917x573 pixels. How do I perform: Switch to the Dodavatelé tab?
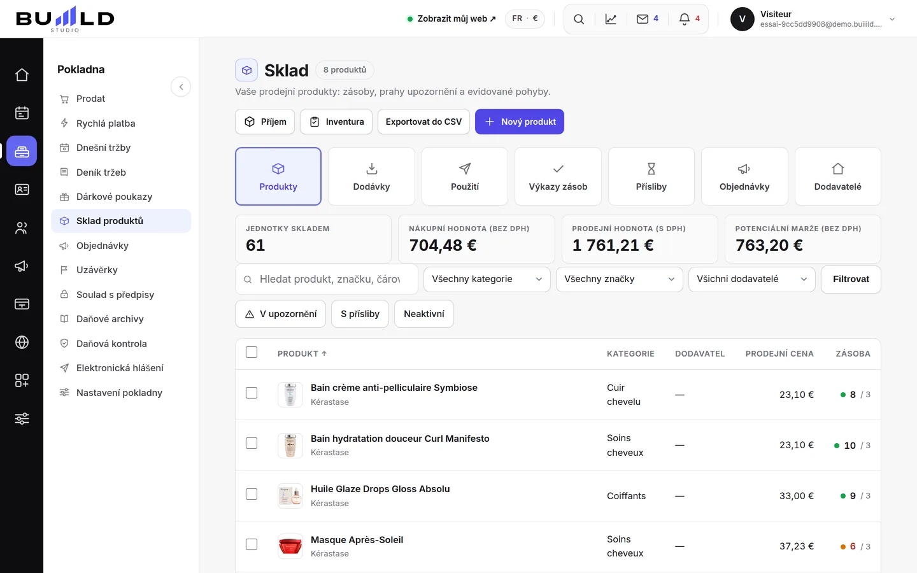tap(838, 176)
